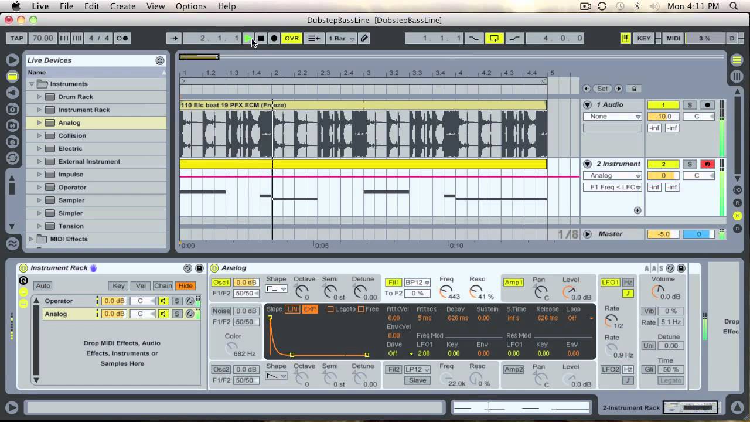This screenshot has width=750, height=422.
Task: Click the Set locator button
Action: (x=602, y=89)
